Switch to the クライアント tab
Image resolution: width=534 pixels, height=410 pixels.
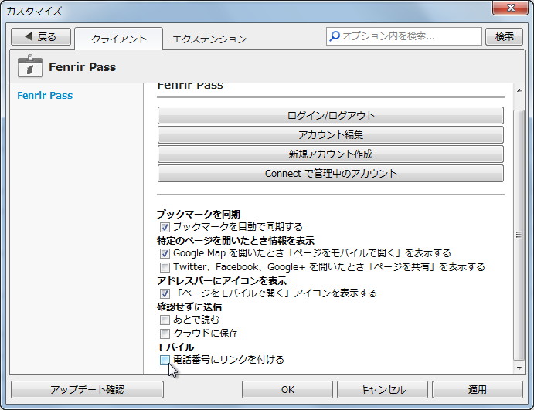pyautogui.click(x=118, y=39)
